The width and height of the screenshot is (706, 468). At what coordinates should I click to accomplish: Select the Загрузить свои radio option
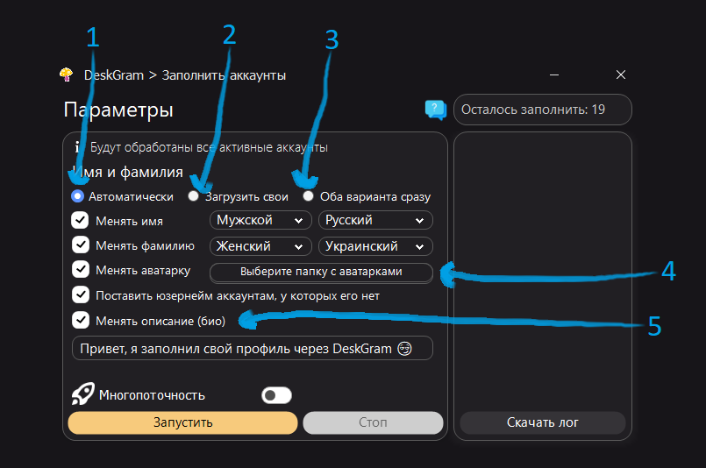coord(193,197)
